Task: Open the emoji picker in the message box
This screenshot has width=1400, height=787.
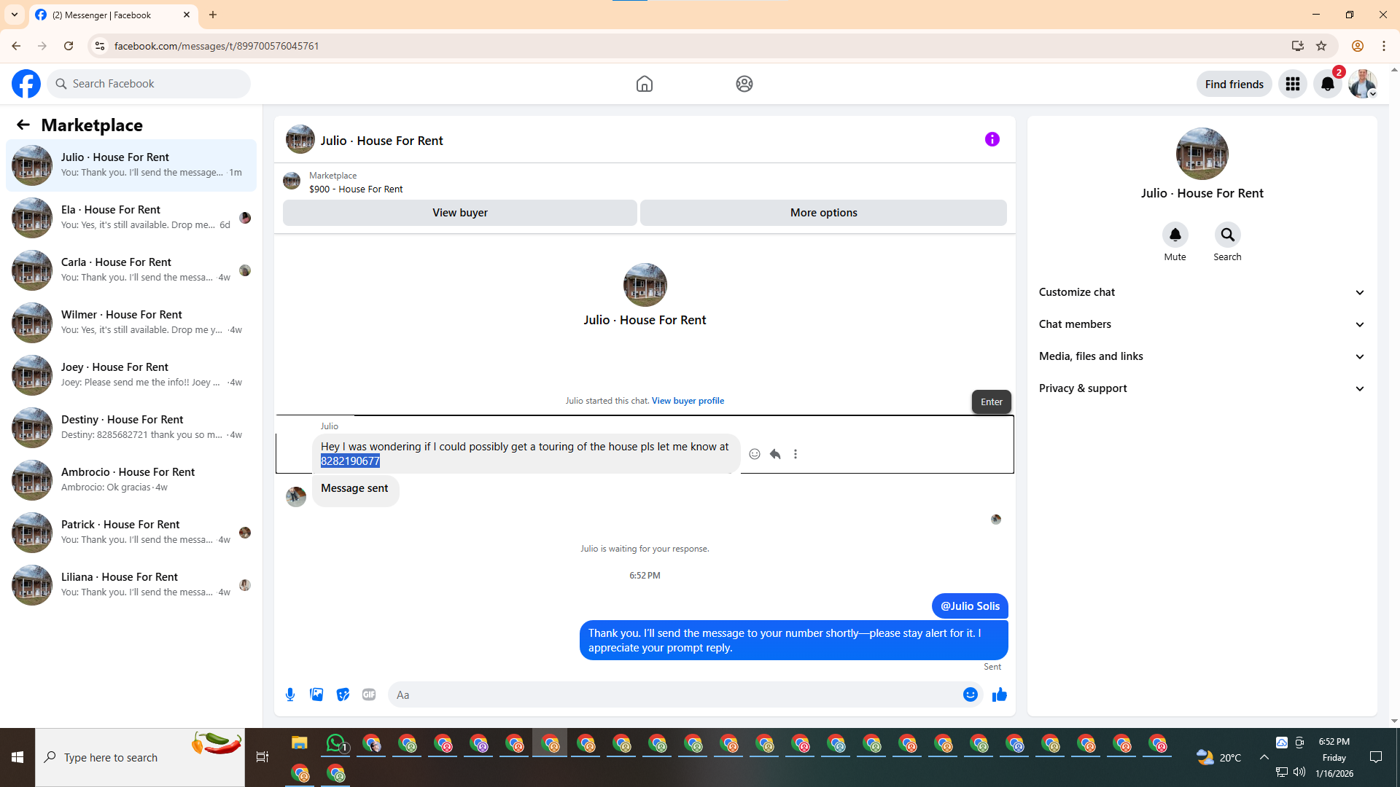Action: [970, 694]
